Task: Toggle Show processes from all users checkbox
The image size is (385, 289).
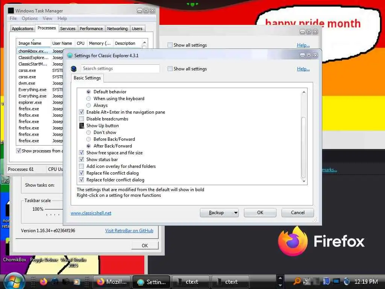Action: tap(18, 151)
